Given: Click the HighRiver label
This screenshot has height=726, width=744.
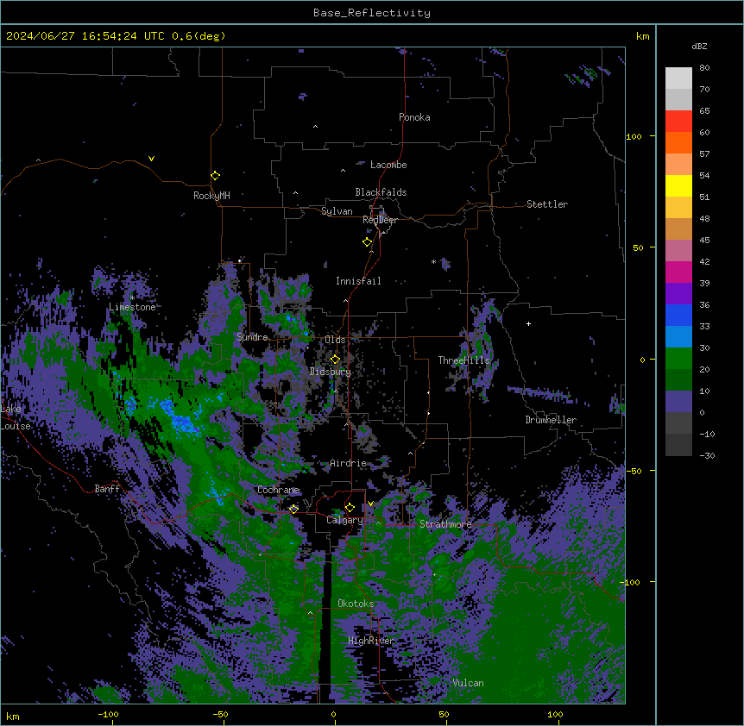Looking at the screenshot, I should tap(371, 641).
